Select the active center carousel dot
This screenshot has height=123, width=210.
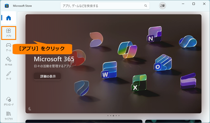tap(113, 115)
